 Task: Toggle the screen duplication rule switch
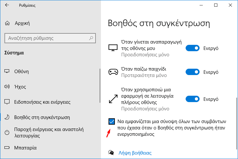point(193,48)
